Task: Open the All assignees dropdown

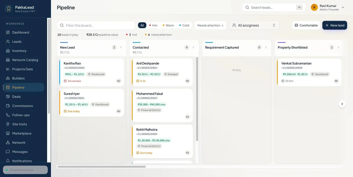Action: click(x=254, y=25)
